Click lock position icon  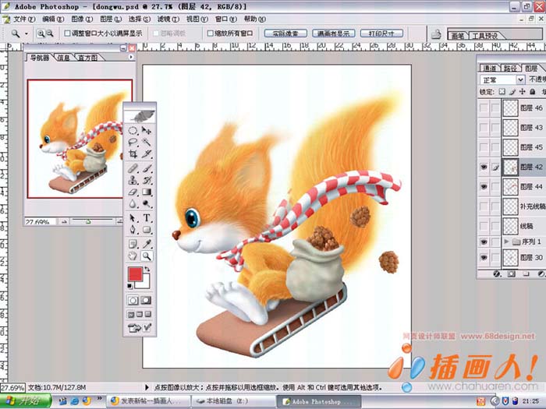522,91
